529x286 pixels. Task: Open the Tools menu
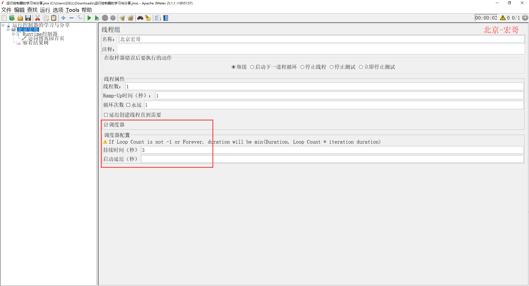[x=72, y=10]
